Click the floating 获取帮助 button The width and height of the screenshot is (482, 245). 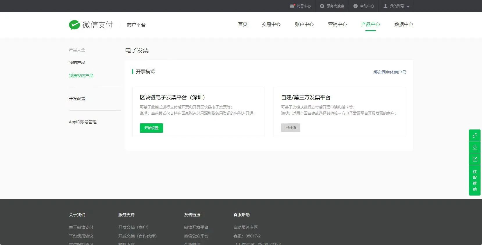click(x=475, y=180)
